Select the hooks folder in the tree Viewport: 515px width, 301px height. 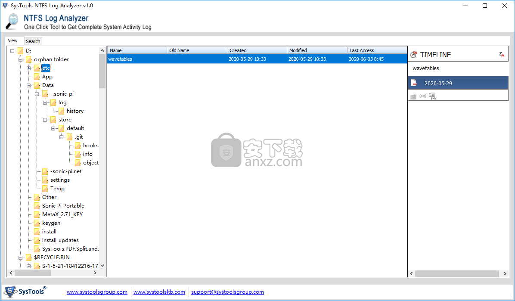[x=91, y=145]
